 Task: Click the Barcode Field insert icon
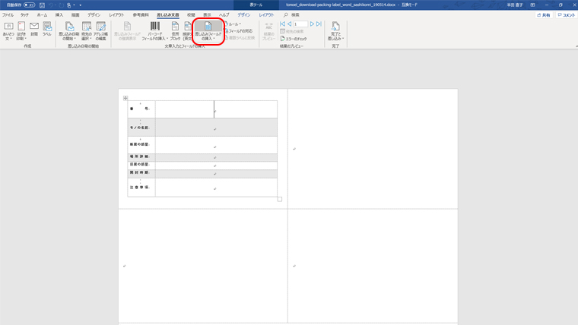point(154,31)
